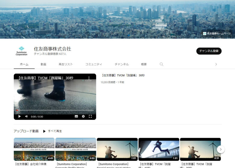Click the title overlay inside the video player
The image size is (235, 168).
click(45, 78)
